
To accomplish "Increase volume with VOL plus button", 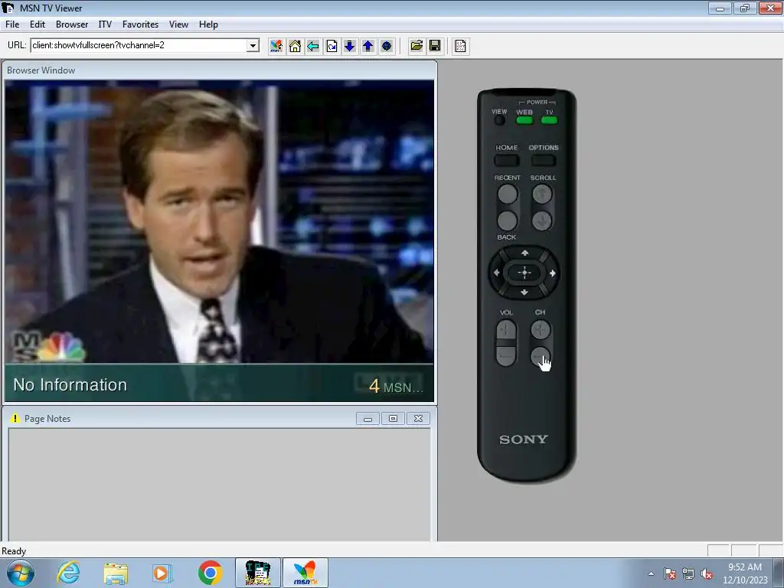I will pyautogui.click(x=506, y=331).
